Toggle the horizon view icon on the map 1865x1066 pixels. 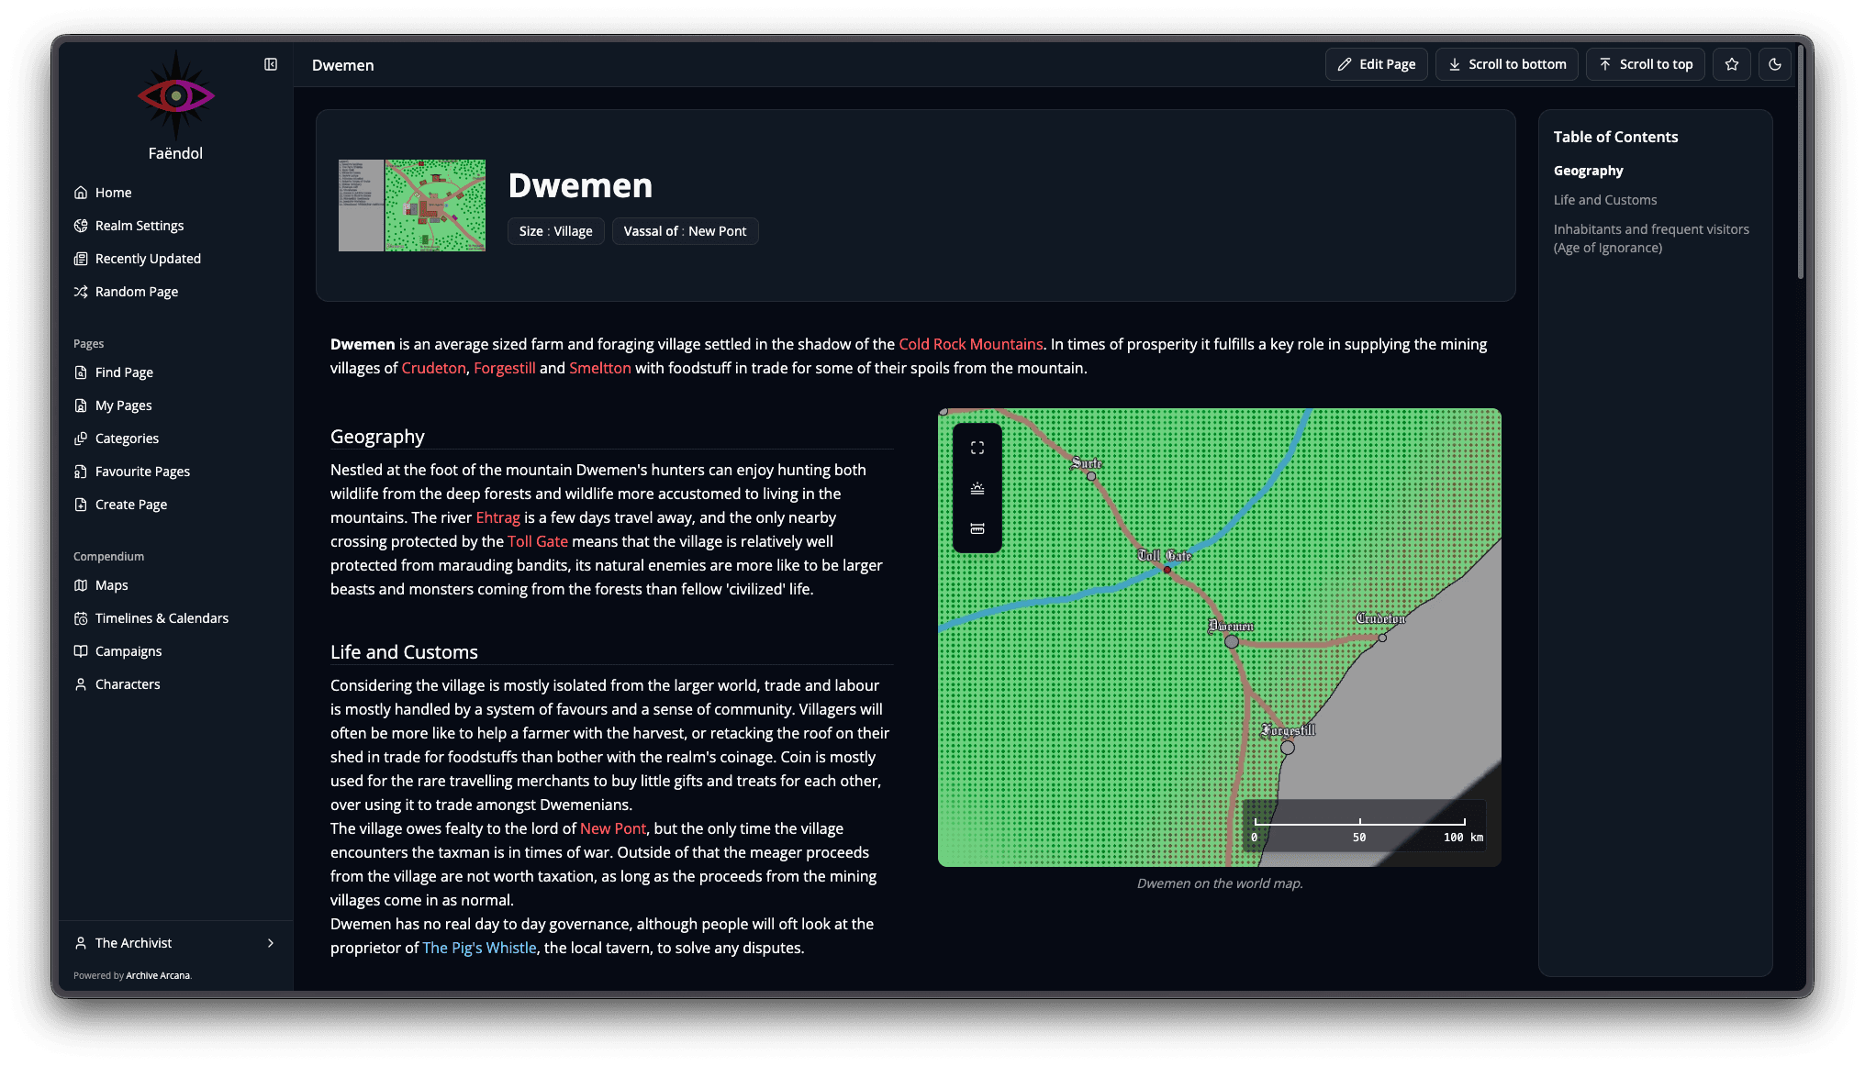[977, 488]
